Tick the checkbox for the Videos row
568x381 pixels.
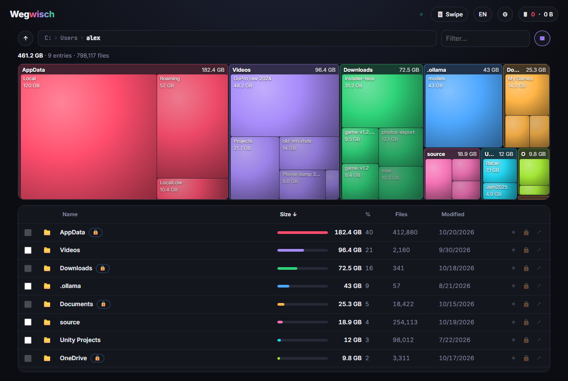tap(28, 250)
